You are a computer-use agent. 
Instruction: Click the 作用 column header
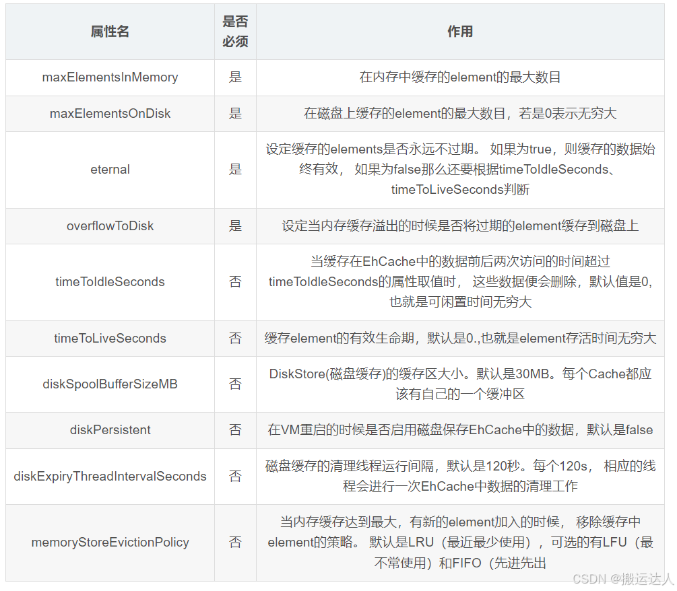[x=460, y=32]
